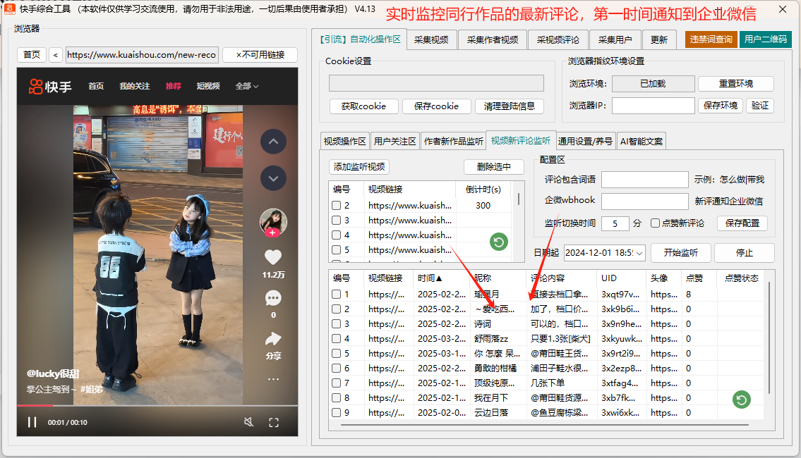The height and width of the screenshot is (458, 801).
Task: Open the AI智能文案 tab
Action: coord(641,141)
